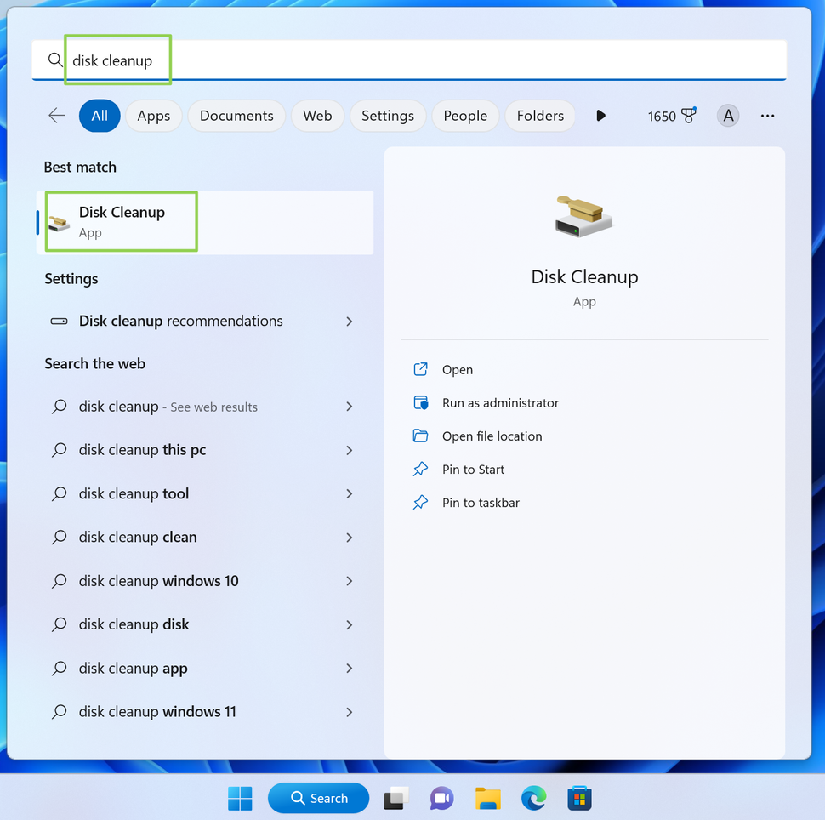Image resolution: width=825 pixels, height=820 pixels.
Task: Open File Explorer from the taskbar
Action: coord(487,799)
